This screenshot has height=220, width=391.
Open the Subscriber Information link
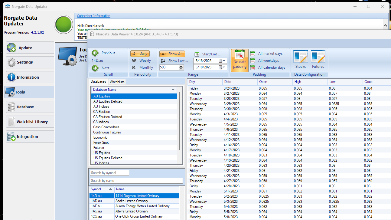(x=93, y=16)
